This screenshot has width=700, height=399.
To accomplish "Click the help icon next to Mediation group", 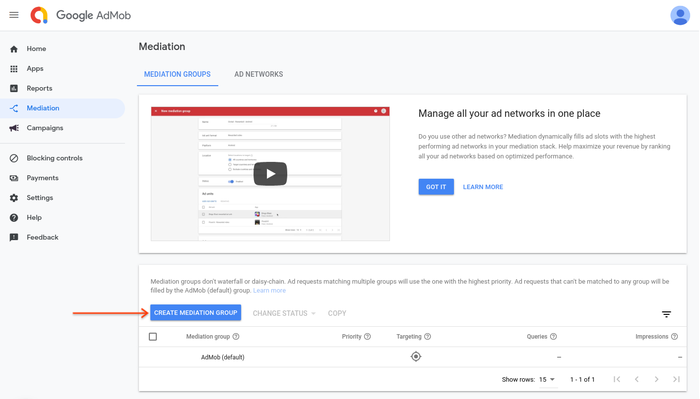I will coord(236,337).
